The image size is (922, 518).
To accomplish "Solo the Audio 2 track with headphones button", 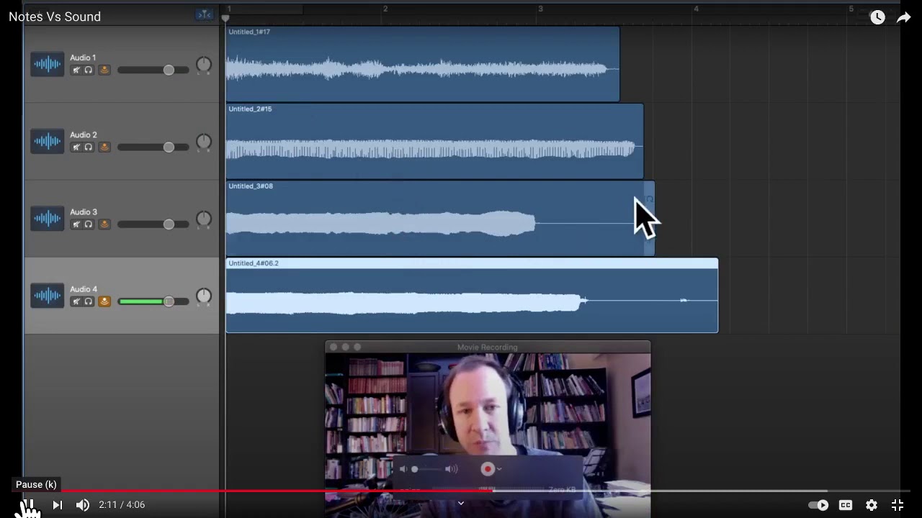I will click(x=89, y=147).
